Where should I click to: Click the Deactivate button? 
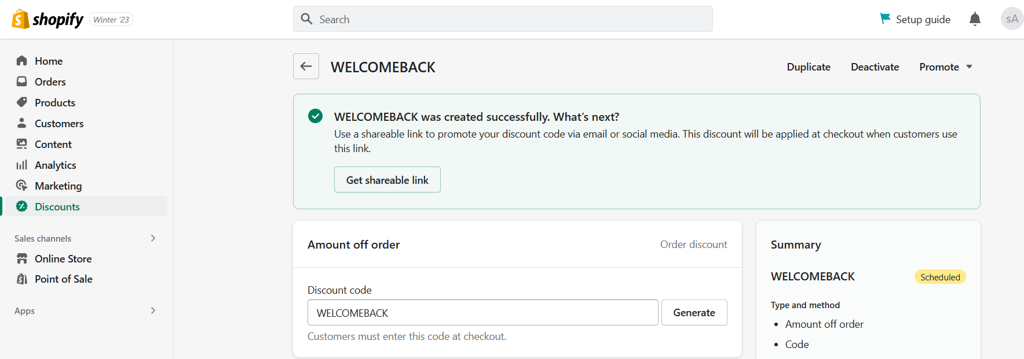pos(875,67)
